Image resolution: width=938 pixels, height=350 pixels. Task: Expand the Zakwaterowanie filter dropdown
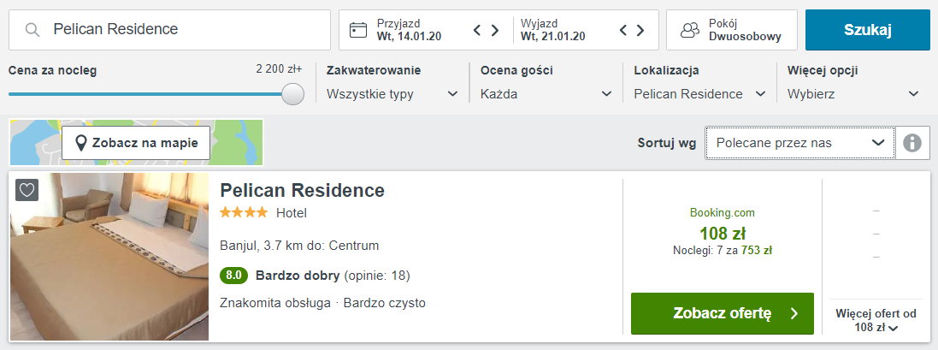click(392, 94)
